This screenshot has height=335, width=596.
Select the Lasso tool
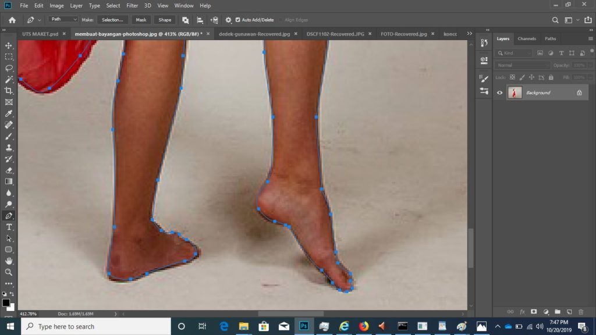(9, 69)
